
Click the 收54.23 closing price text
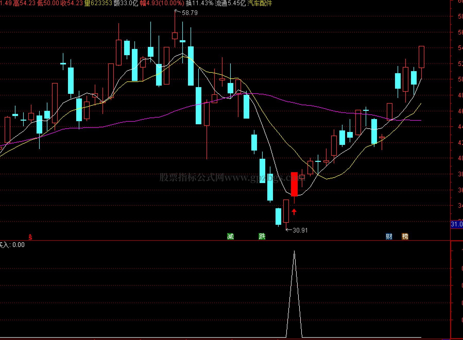pyautogui.click(x=72, y=3)
